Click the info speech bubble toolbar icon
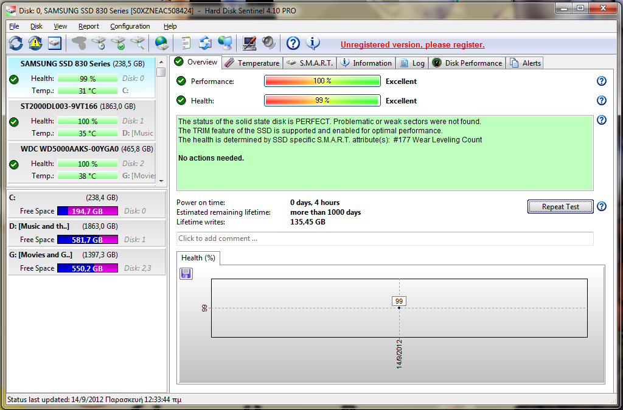This screenshot has height=410, width=623. click(x=313, y=43)
